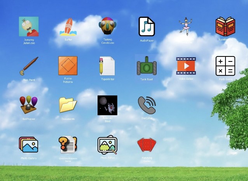Open the Puzzle Patterns orange icon
This screenshot has width=248, height=181.
point(68,66)
